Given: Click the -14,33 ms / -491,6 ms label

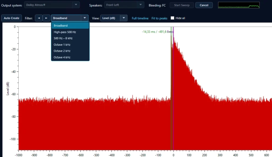Looking at the screenshot, I should tap(158, 32).
